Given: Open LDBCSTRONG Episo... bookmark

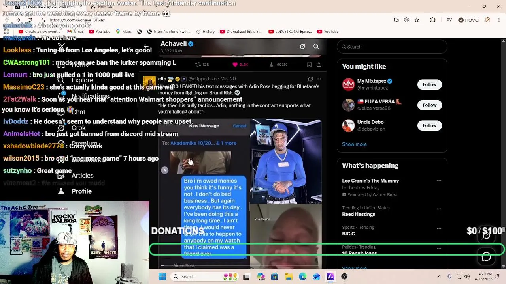Looking at the screenshot, I should click(x=290, y=32).
